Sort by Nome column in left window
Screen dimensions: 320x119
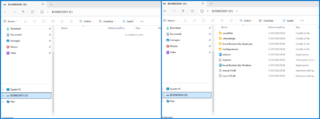64,28
